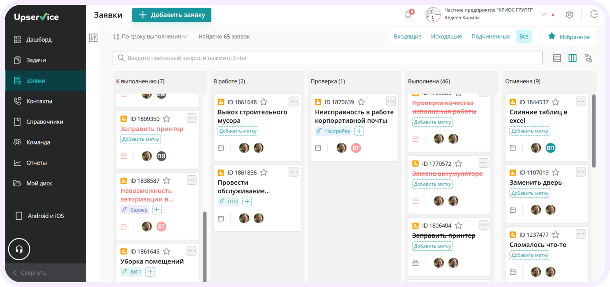Add a tag to Заменить дверь card

click(x=530, y=193)
